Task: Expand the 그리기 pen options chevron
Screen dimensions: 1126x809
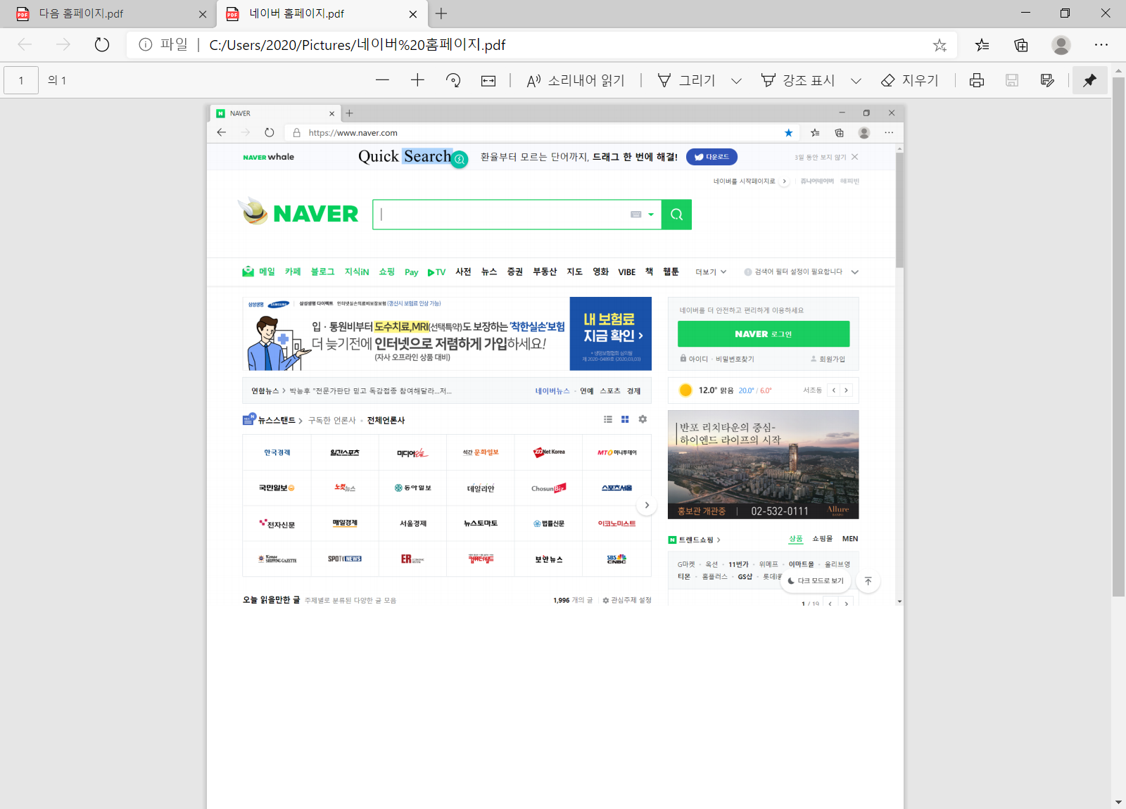Action: tap(736, 80)
